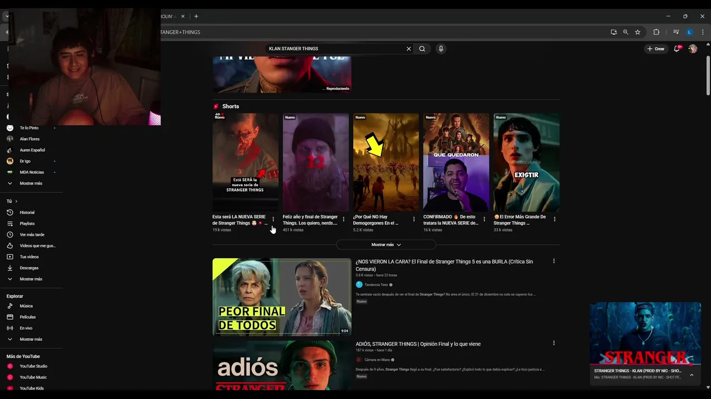Open the media control icon in toolbar
Screen dimensions: 711x399
point(676,32)
